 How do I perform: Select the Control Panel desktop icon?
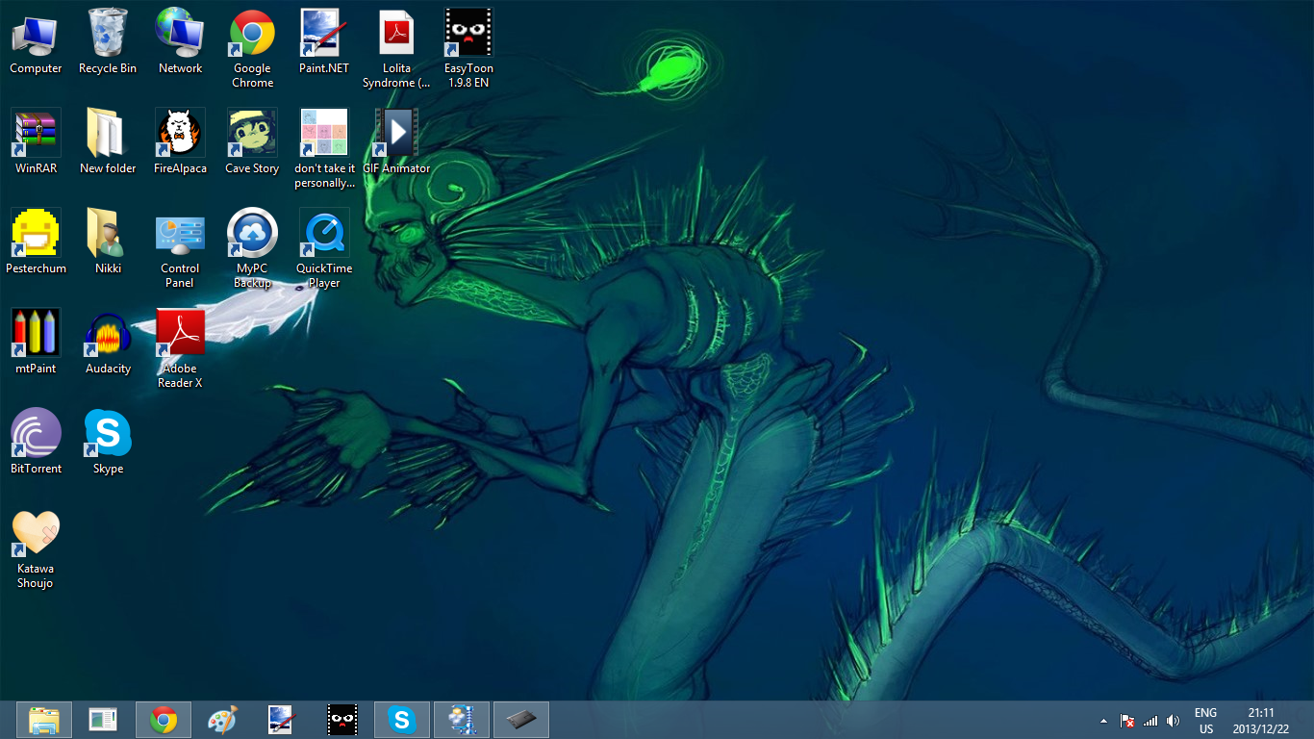(x=180, y=249)
